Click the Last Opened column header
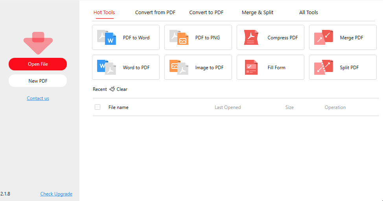 click(228, 107)
